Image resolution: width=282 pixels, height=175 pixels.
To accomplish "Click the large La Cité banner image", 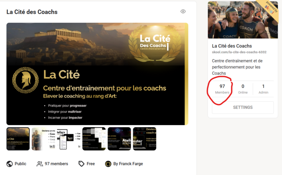I will [x=97, y=74].
